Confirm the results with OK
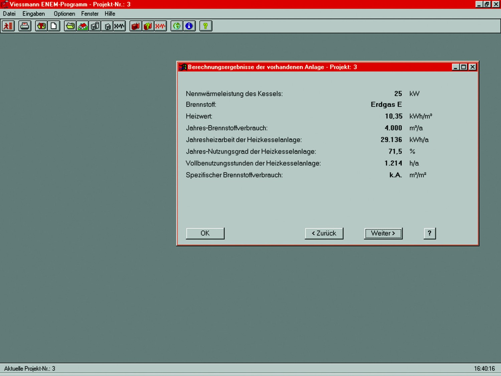 [x=205, y=233]
